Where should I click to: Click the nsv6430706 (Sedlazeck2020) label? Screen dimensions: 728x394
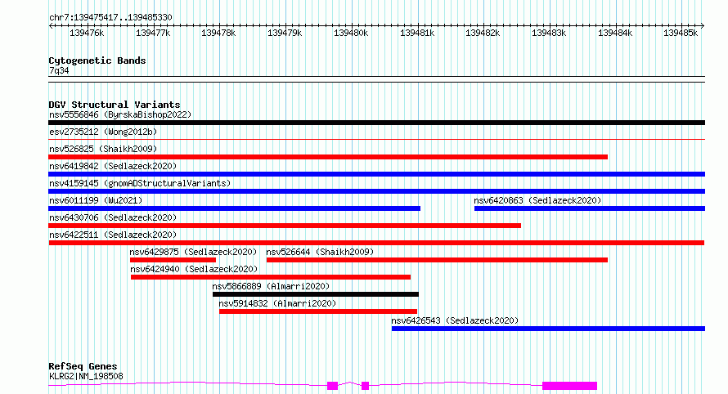click(x=113, y=217)
